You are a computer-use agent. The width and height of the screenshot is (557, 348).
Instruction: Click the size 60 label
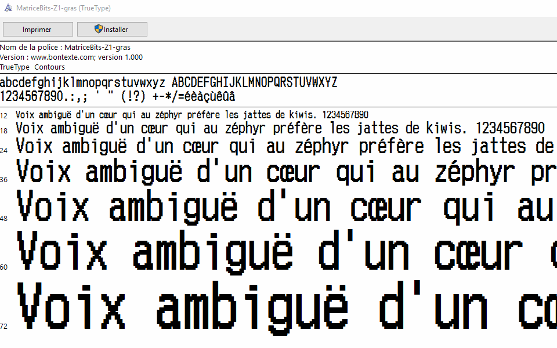(4, 267)
